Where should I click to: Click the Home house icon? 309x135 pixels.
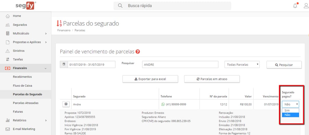click(x=8, y=16)
